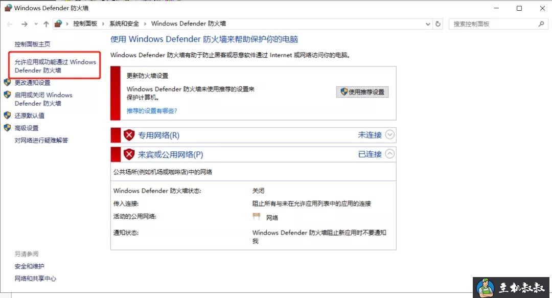Collapse the 来宾或公用网络 section chevron
552x298 pixels.
click(x=389, y=154)
